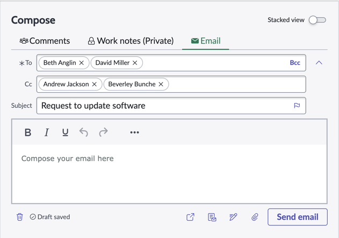This screenshot has height=238, width=339.
Task: Click in the email body area
Action: pos(170,174)
